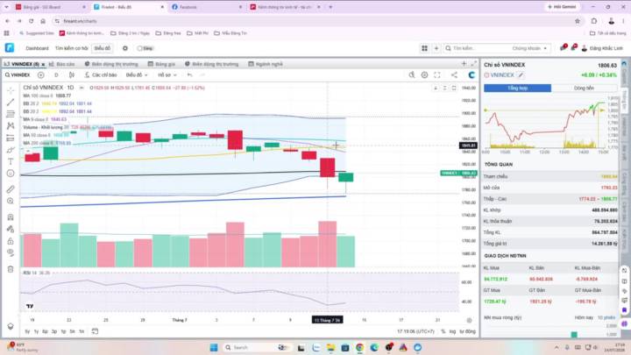The width and height of the screenshot is (631, 355).
Task: Click the share chart icon
Action: (x=454, y=75)
